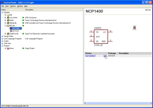
Task: Toggle in-use green dot for SparkFun.lbr
Action: click(23, 34)
